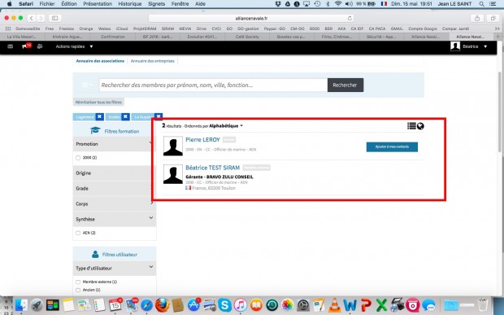Image resolution: width=504 pixels, height=315 pixels.
Task: Open the Fichier menu
Action: [x=47, y=4]
